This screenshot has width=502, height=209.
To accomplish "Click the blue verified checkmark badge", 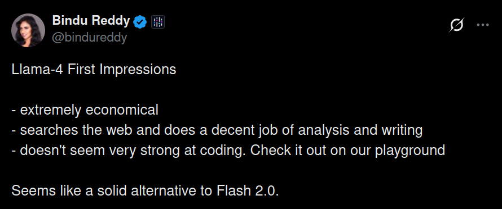I will tap(140, 22).
